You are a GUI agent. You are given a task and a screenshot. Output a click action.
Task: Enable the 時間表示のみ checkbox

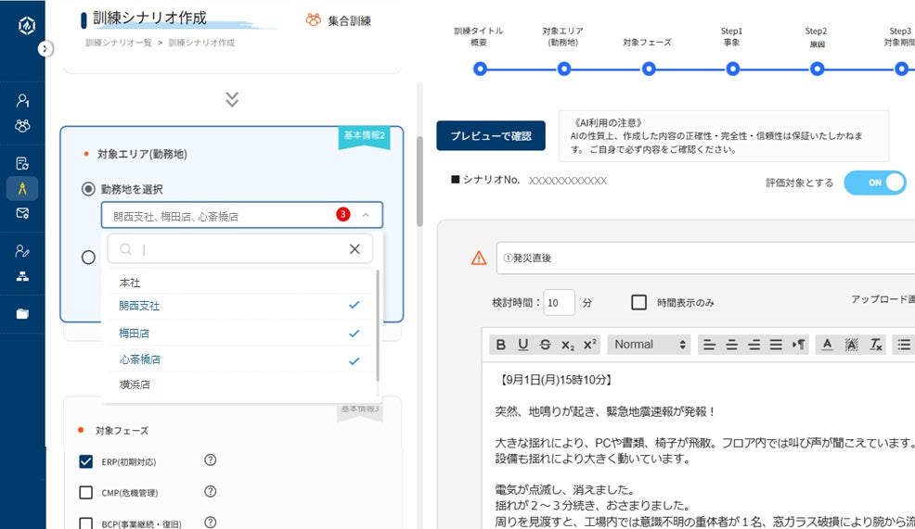click(638, 302)
